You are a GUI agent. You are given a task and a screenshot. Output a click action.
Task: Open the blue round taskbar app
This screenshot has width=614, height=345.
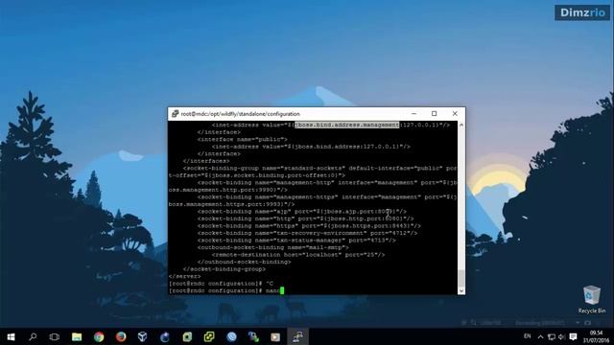point(231,336)
